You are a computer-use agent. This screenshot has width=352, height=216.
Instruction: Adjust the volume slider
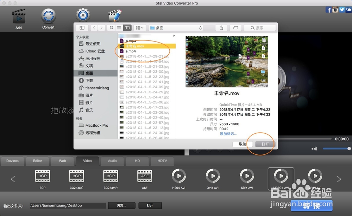point(336,148)
